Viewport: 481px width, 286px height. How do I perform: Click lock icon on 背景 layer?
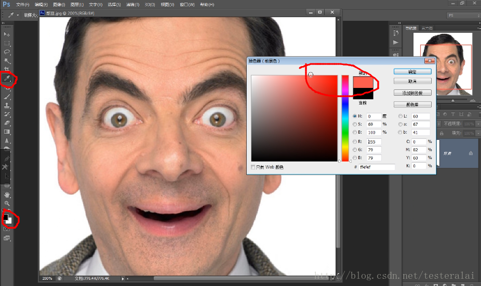click(471, 153)
